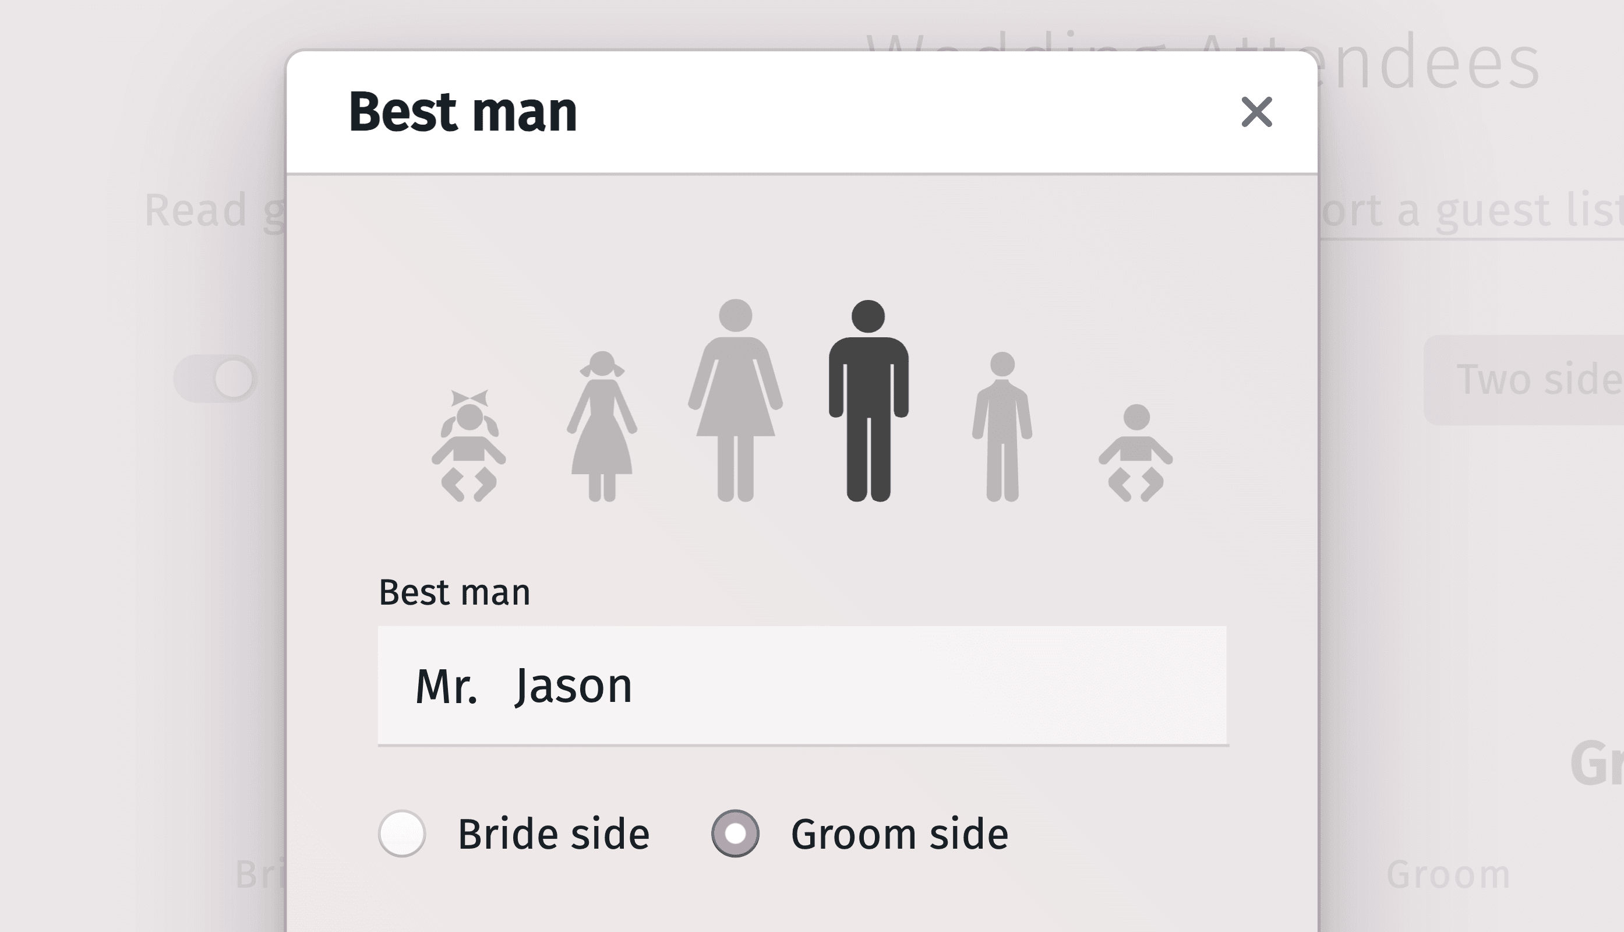Select the Groom side radio button
1624x932 pixels.
tap(736, 834)
